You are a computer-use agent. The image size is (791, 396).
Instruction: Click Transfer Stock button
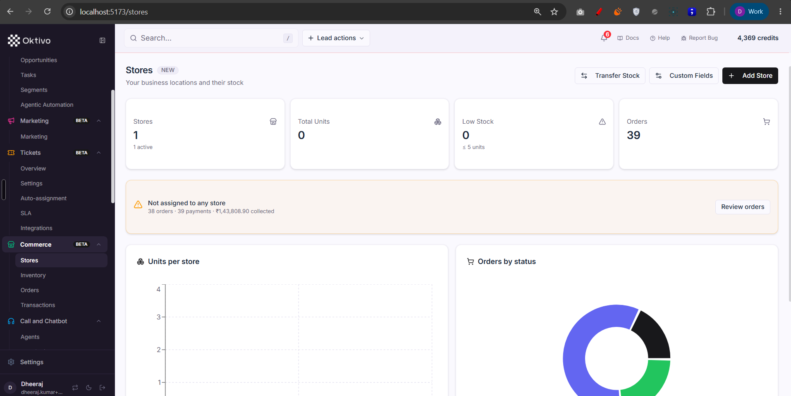click(x=610, y=76)
